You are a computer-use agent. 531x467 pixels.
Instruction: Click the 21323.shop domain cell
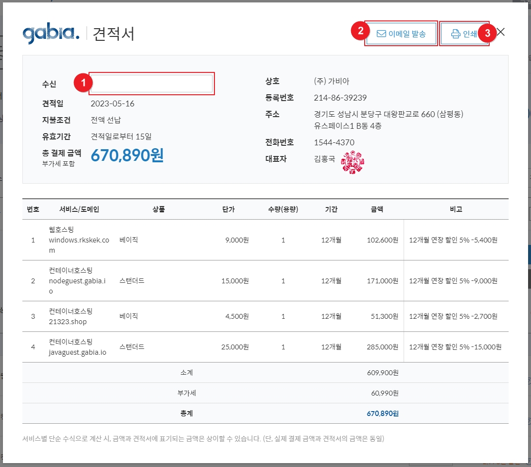tap(68, 322)
